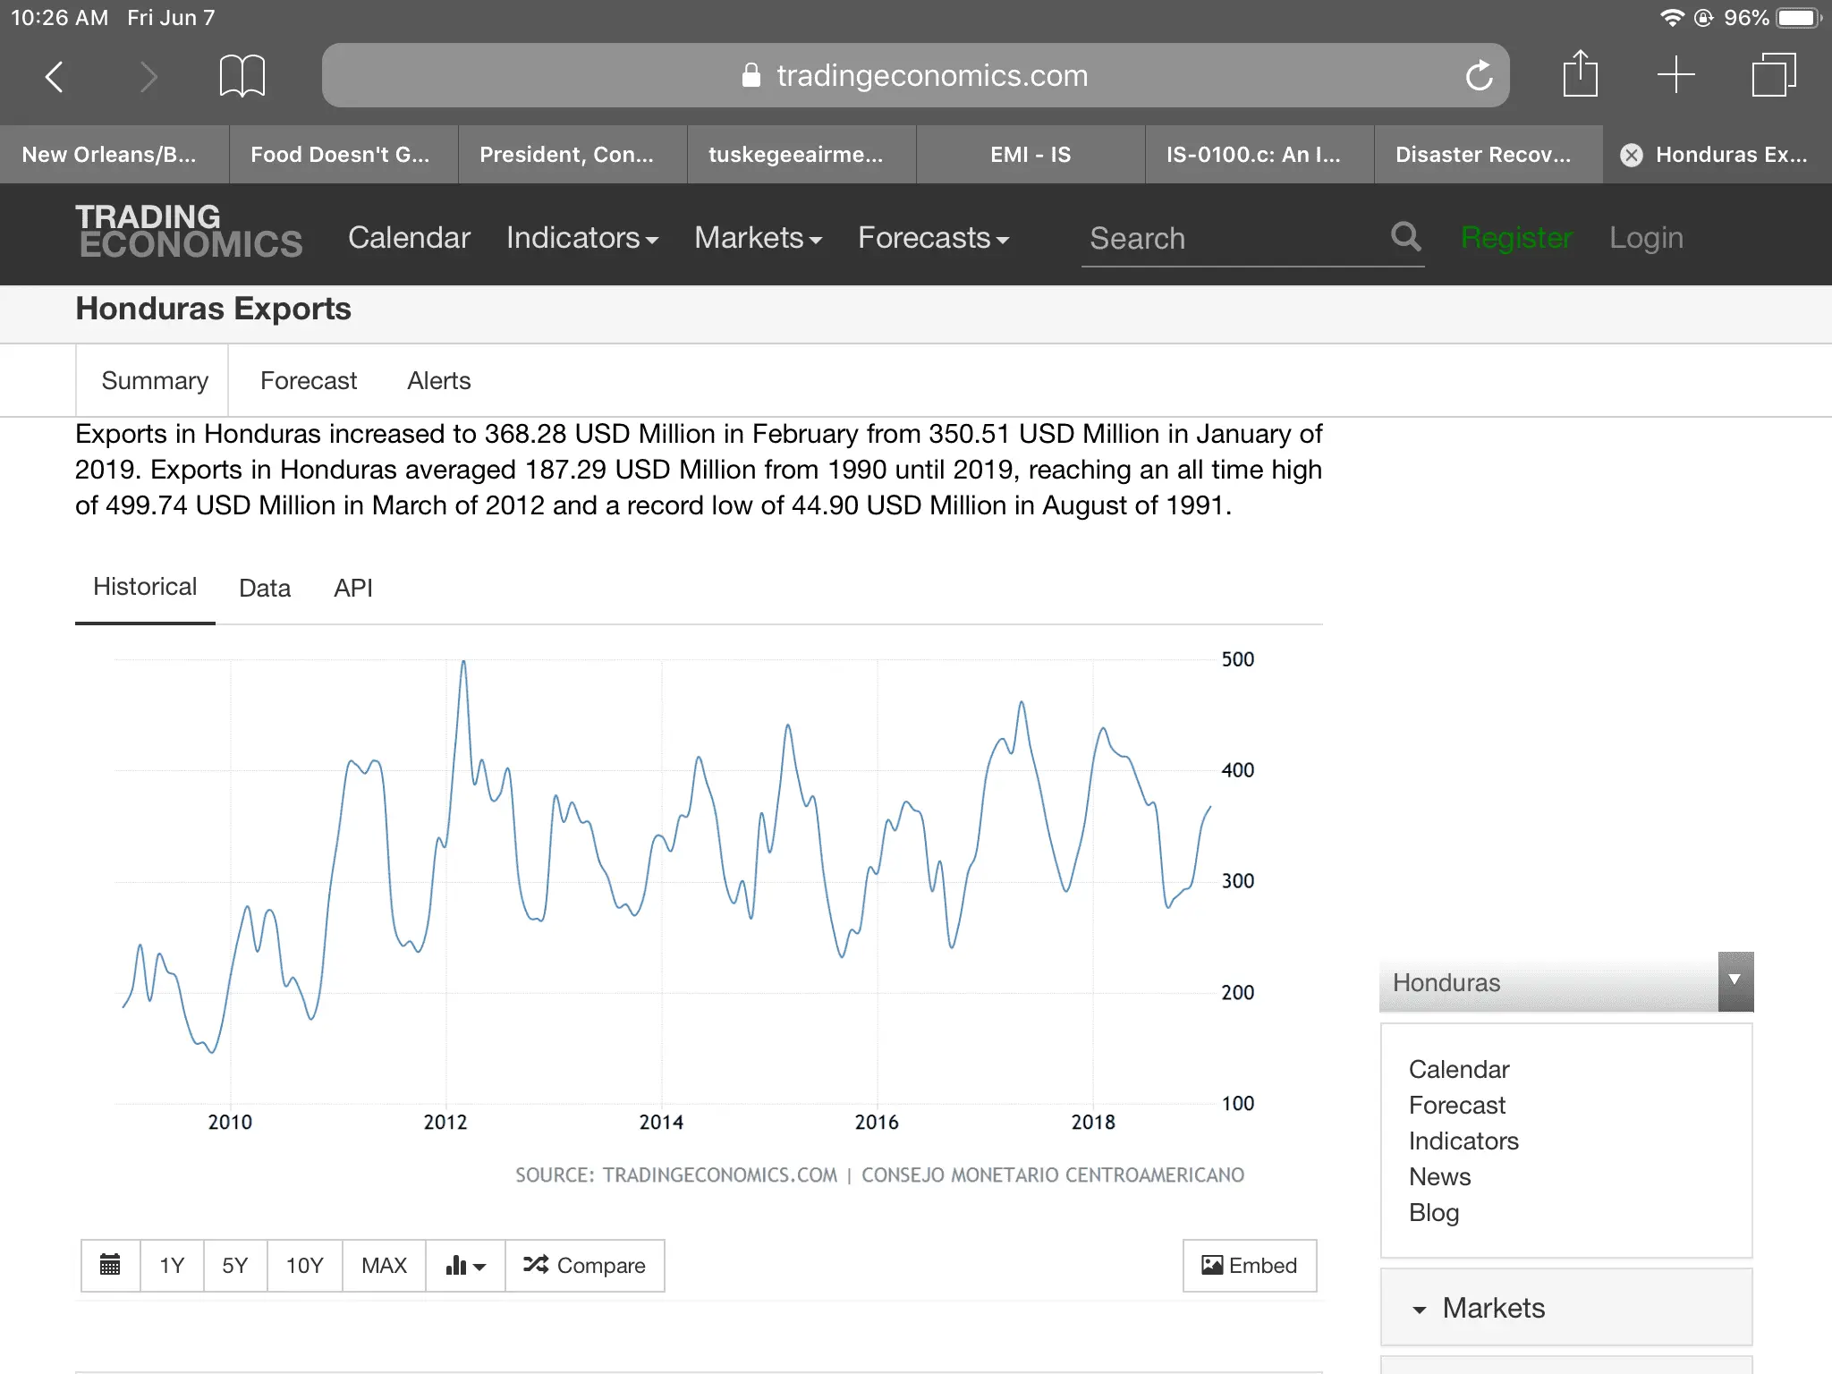Screen dimensions: 1832x1374
Task: Select the Data tab
Action: click(x=265, y=588)
